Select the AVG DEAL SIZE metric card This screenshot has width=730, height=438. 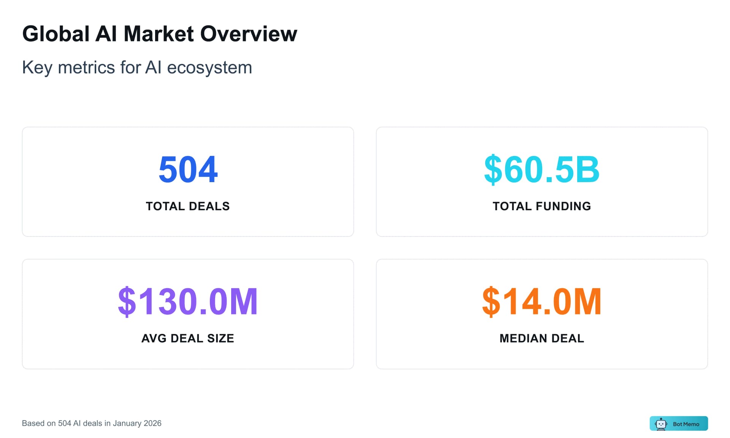click(x=188, y=314)
